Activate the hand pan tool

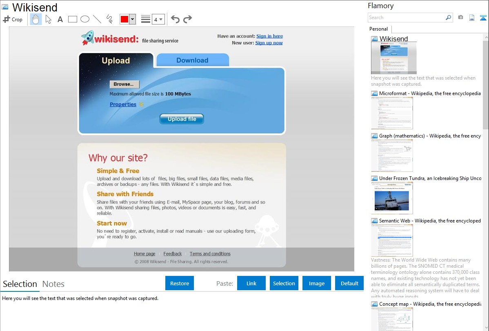tap(36, 19)
